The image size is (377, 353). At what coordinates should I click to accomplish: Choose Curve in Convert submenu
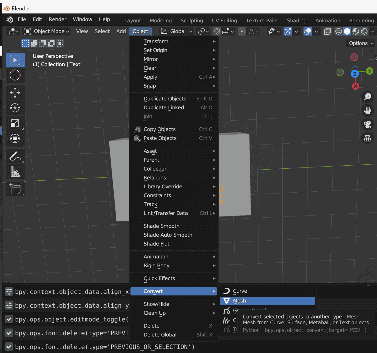tap(267, 291)
